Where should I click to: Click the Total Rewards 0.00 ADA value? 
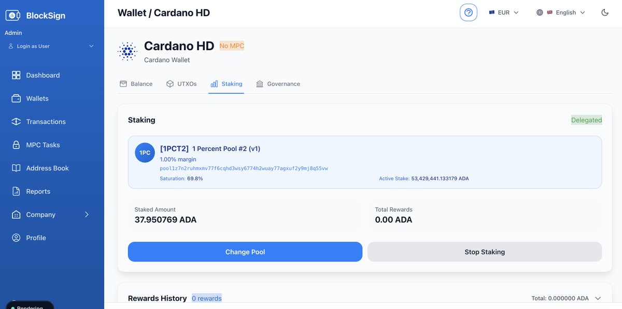click(x=393, y=219)
